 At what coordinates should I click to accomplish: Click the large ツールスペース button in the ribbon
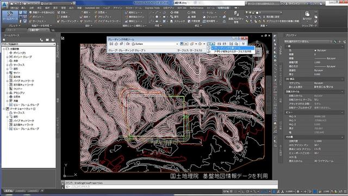tap(10, 16)
